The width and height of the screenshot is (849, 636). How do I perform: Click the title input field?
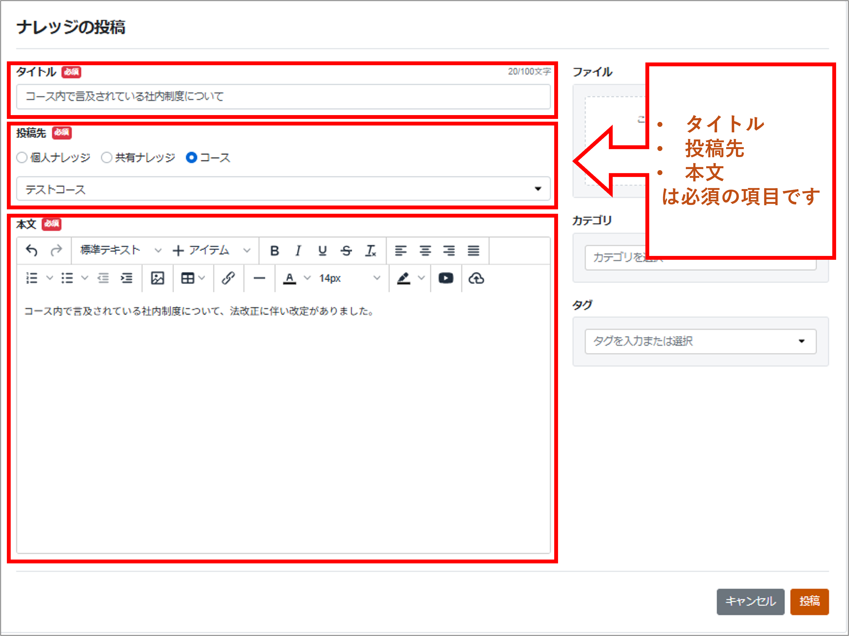283,97
